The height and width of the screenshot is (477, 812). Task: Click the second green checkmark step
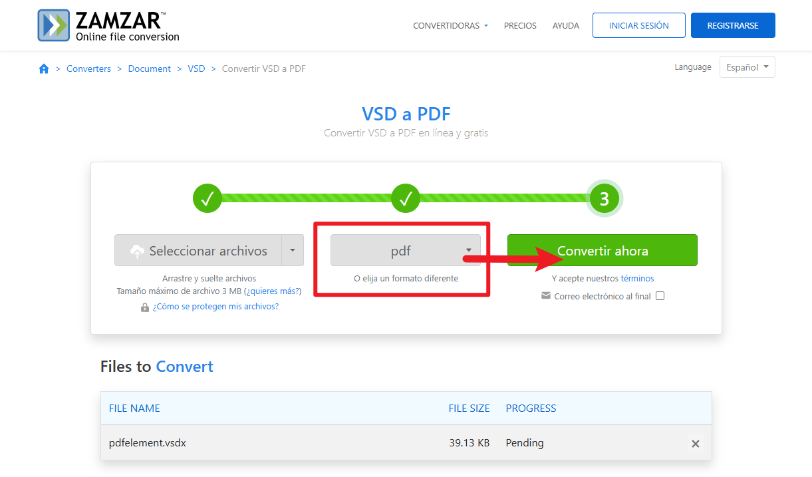[406, 198]
